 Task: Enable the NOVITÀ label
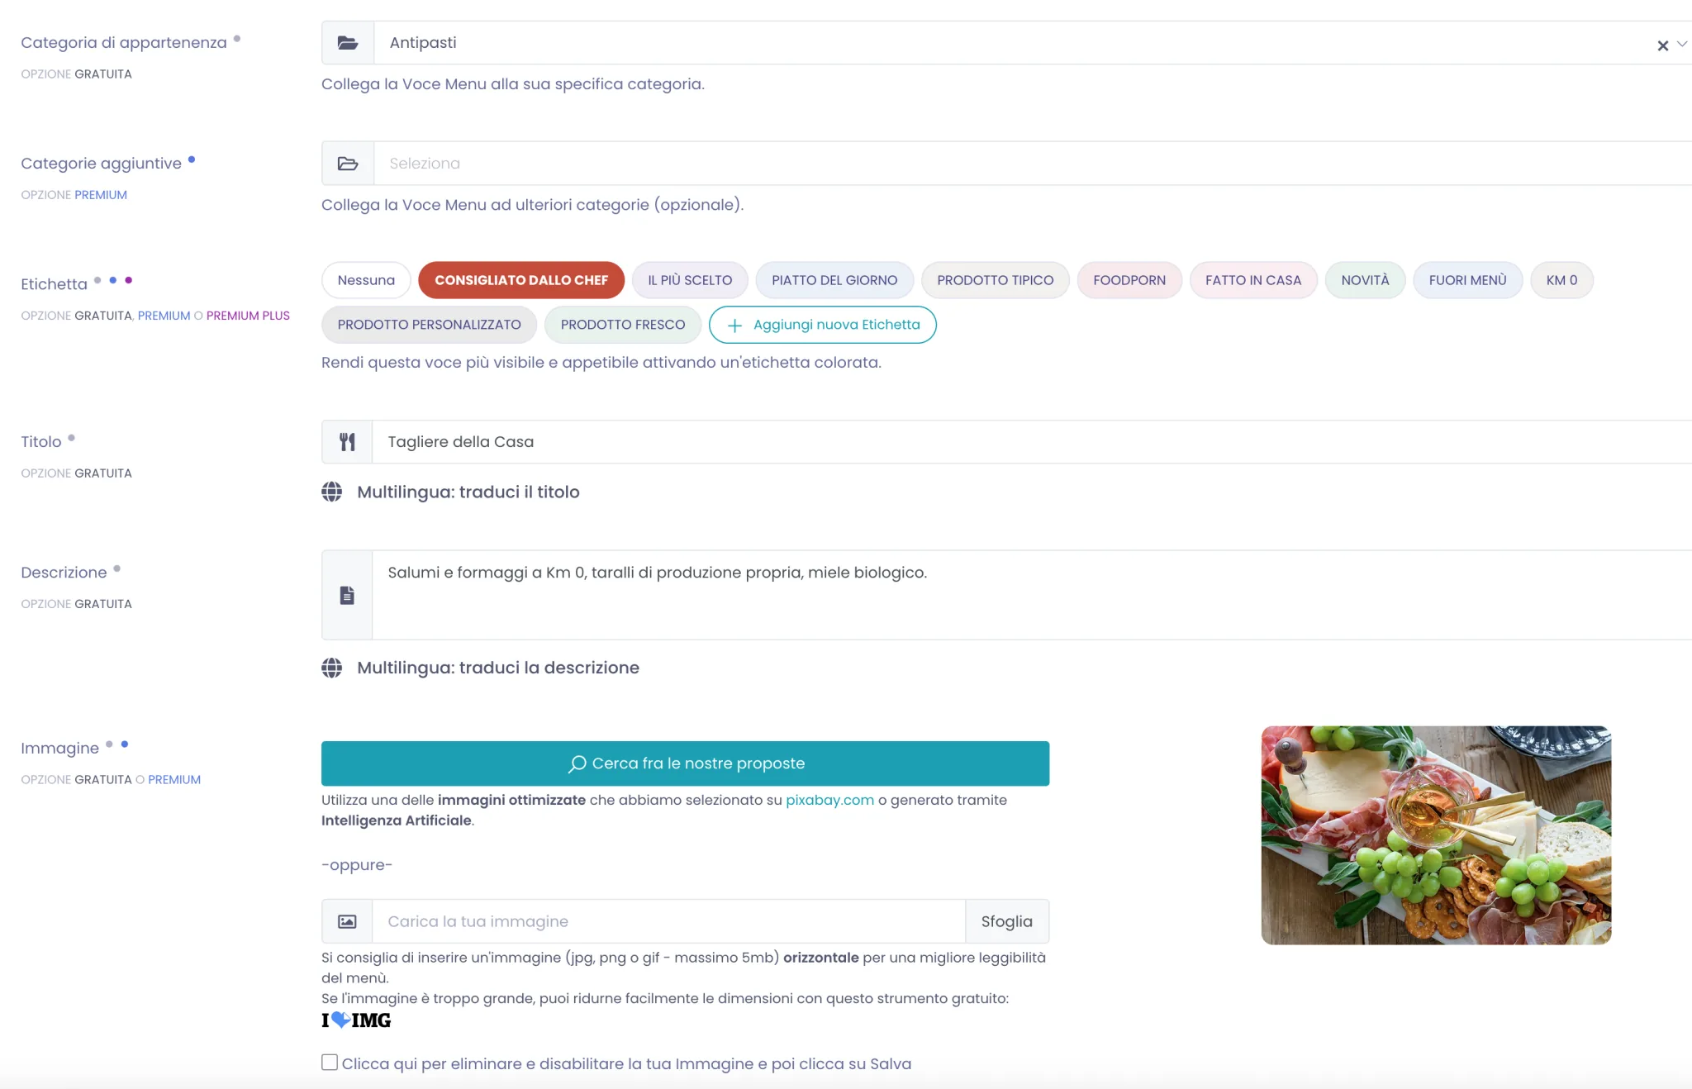pos(1365,280)
